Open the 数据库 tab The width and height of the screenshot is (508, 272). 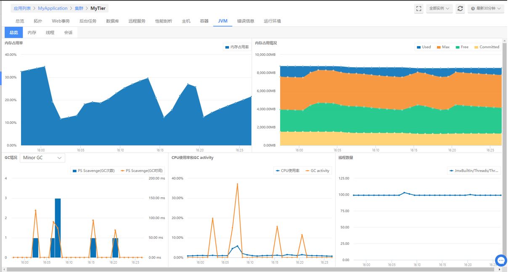pos(112,21)
